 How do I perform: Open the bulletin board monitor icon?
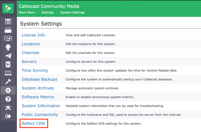(x=8, y=38)
